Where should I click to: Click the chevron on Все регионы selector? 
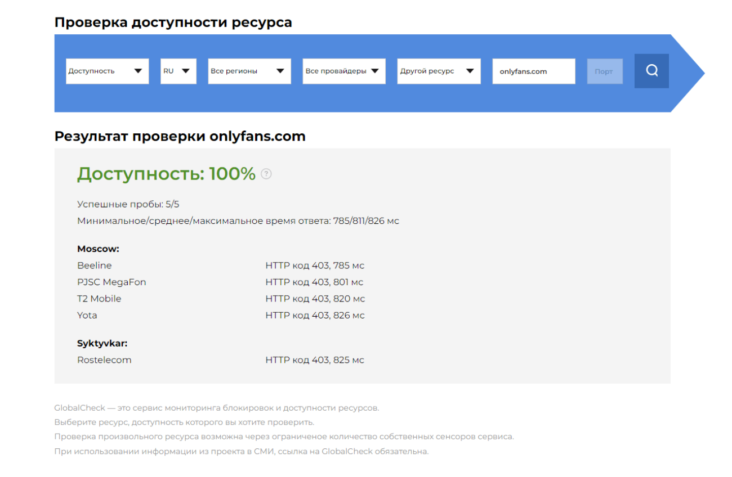tap(280, 71)
